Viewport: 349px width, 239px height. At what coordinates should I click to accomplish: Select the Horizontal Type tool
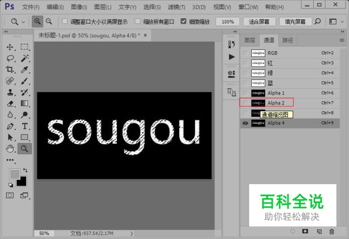tap(25, 126)
